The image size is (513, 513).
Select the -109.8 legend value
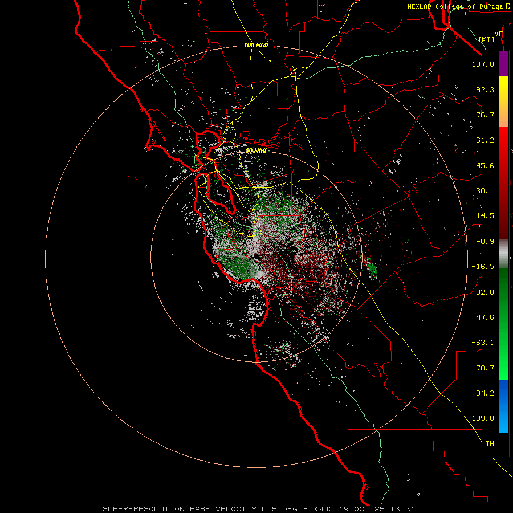[481, 418]
